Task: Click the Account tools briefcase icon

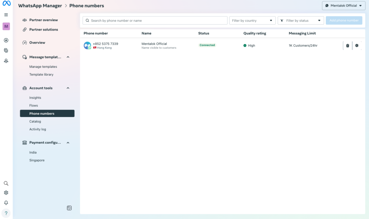Action: [x=25, y=88]
